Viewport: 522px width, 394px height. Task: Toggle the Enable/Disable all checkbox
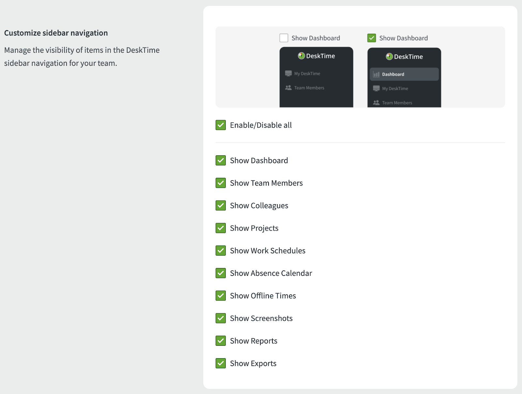221,125
